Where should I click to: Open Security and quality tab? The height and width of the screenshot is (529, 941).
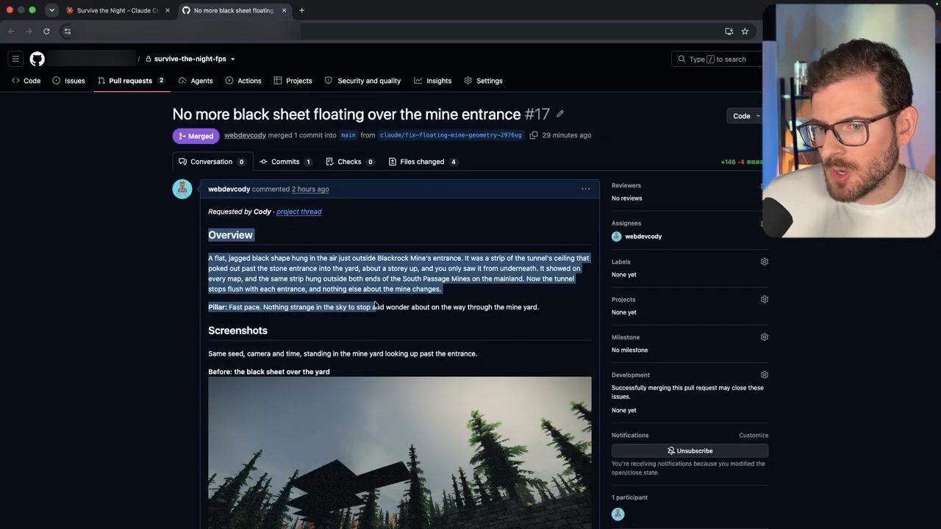pos(362,81)
